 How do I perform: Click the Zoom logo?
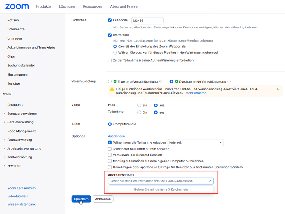(17, 6)
